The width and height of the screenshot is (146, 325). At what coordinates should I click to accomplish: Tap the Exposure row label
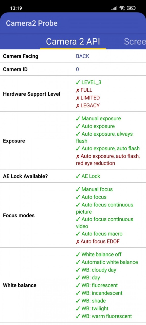point(14,141)
